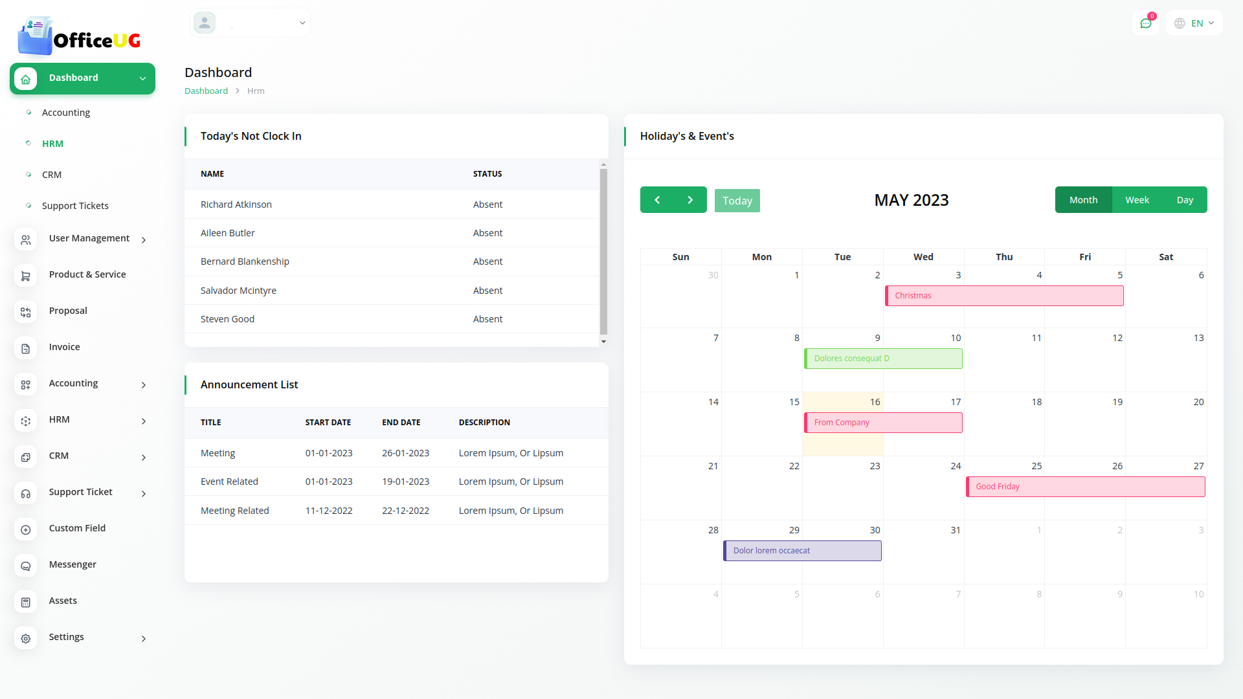Click the Assets calculator icon

tap(25, 603)
